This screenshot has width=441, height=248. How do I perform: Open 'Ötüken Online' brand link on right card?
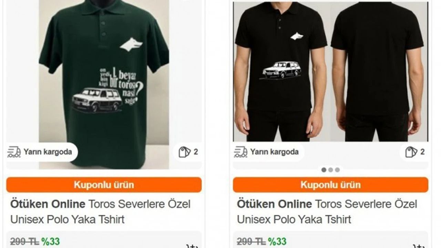point(275,204)
